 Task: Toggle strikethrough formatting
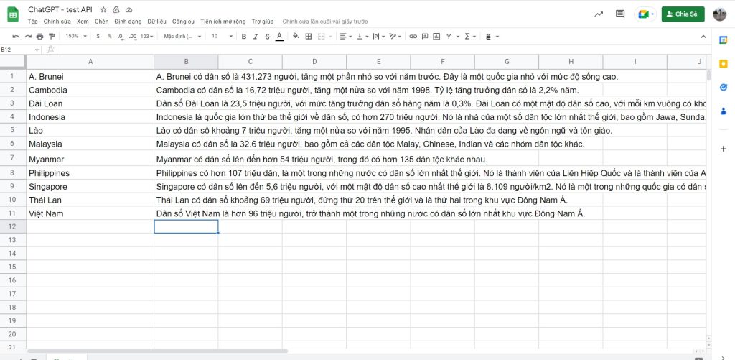pos(267,36)
